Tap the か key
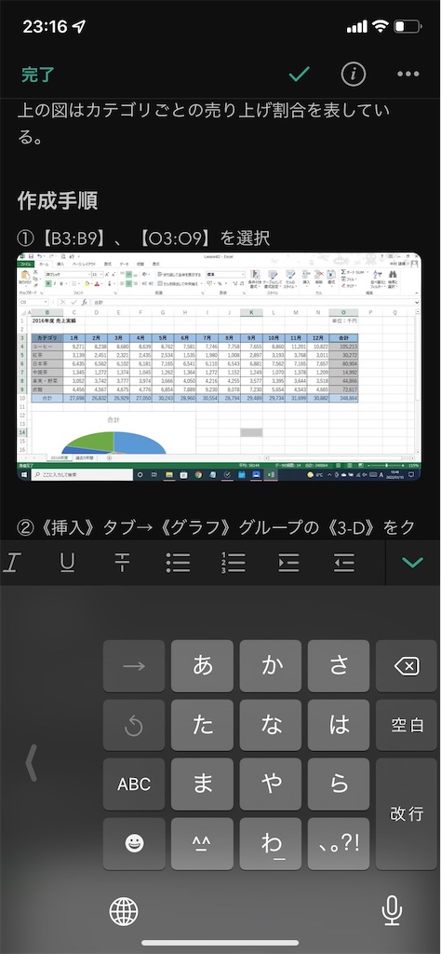This screenshot has height=954, width=441. 271,666
